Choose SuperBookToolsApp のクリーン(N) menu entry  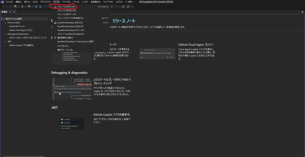[81, 30]
